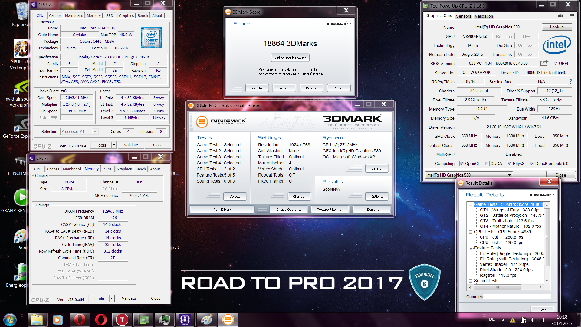Click Result Details horizontal scrollbar thumb
The width and height of the screenshot is (581, 327).
tap(497, 287)
